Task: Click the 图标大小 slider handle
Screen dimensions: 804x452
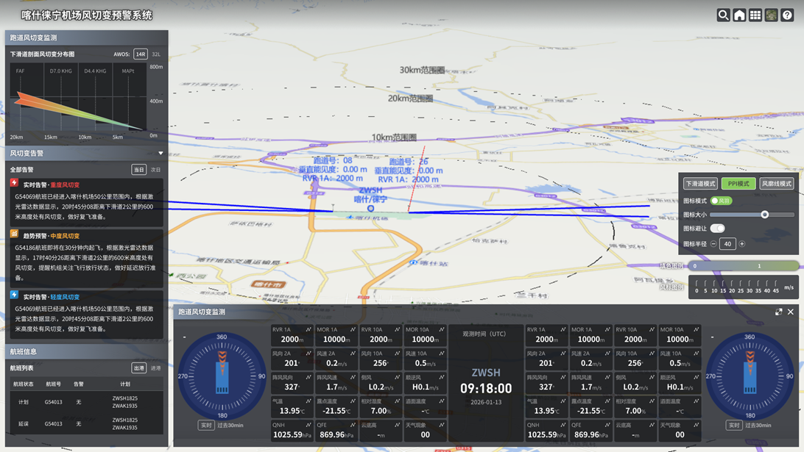Action: (765, 215)
